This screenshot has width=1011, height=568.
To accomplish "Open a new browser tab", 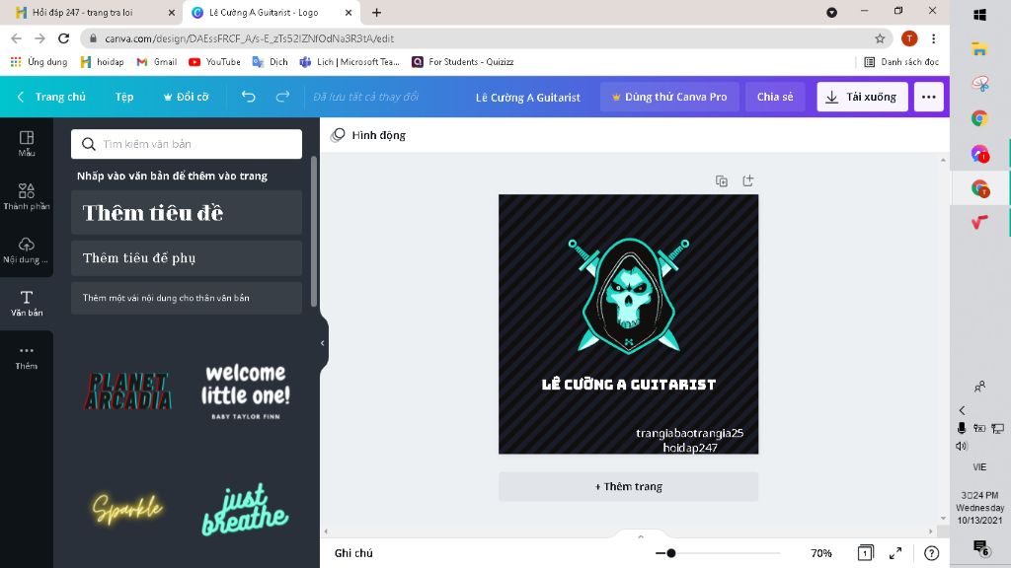I will 376,12.
